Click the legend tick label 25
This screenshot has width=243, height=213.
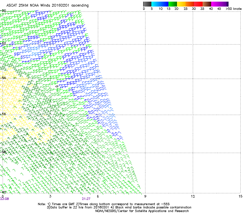click(x=186, y=9)
